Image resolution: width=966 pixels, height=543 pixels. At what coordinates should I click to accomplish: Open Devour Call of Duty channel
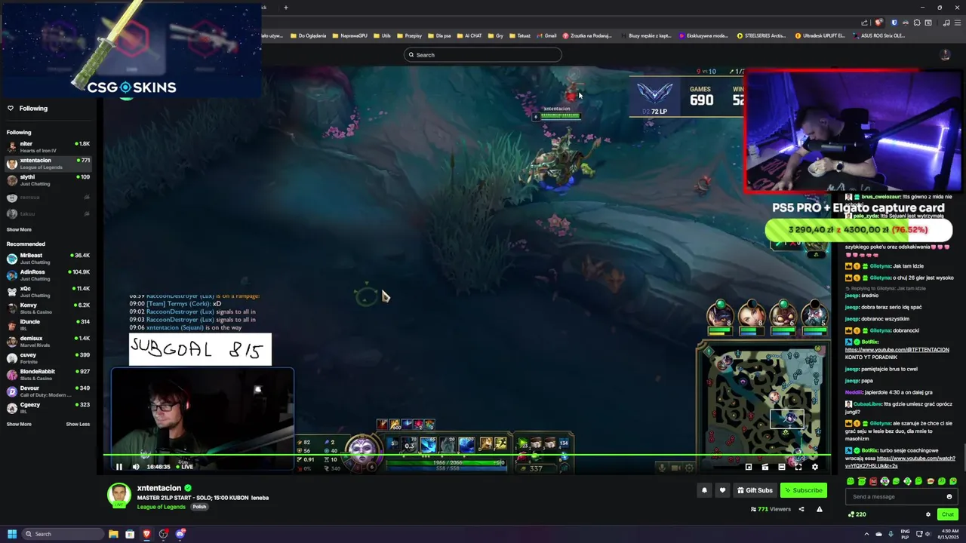click(x=48, y=391)
